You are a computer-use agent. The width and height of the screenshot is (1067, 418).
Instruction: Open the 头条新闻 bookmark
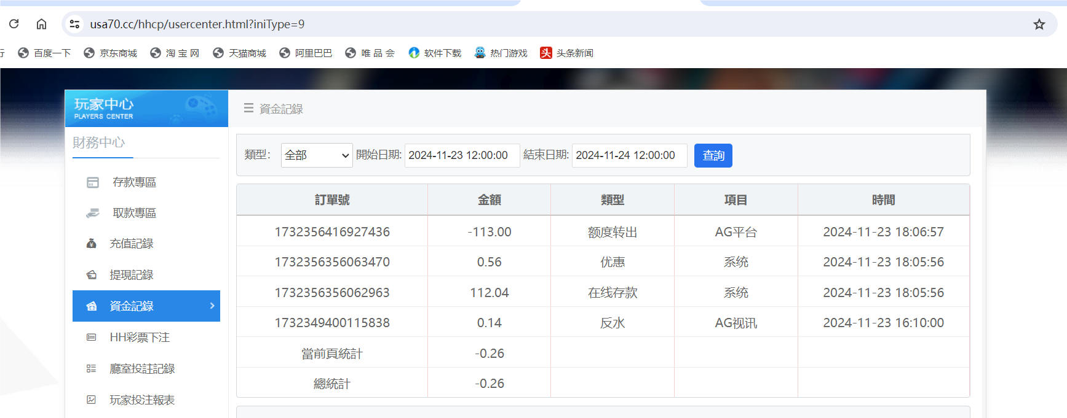tap(567, 53)
